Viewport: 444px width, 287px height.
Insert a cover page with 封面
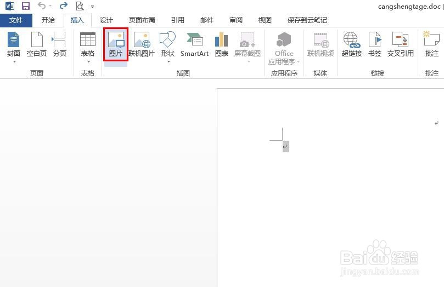14,44
